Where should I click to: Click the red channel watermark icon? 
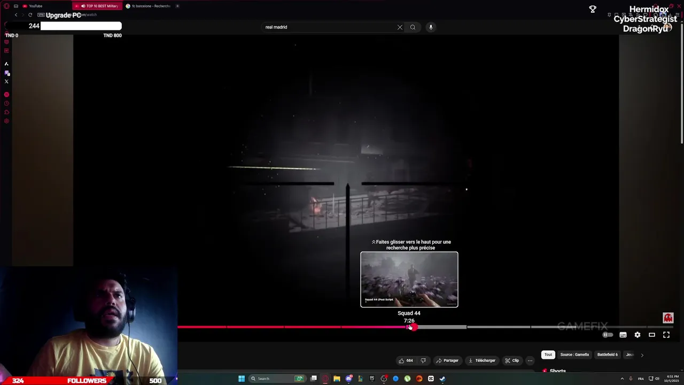click(x=668, y=318)
